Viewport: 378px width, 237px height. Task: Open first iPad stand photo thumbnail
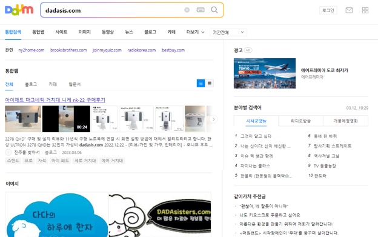pos(23,119)
